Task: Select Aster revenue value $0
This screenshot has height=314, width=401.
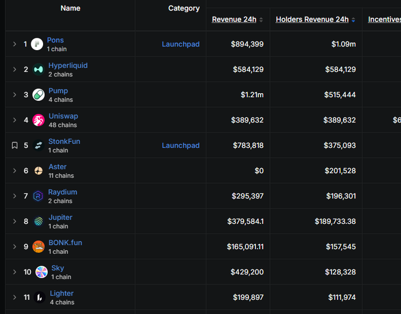Action: tap(259, 171)
